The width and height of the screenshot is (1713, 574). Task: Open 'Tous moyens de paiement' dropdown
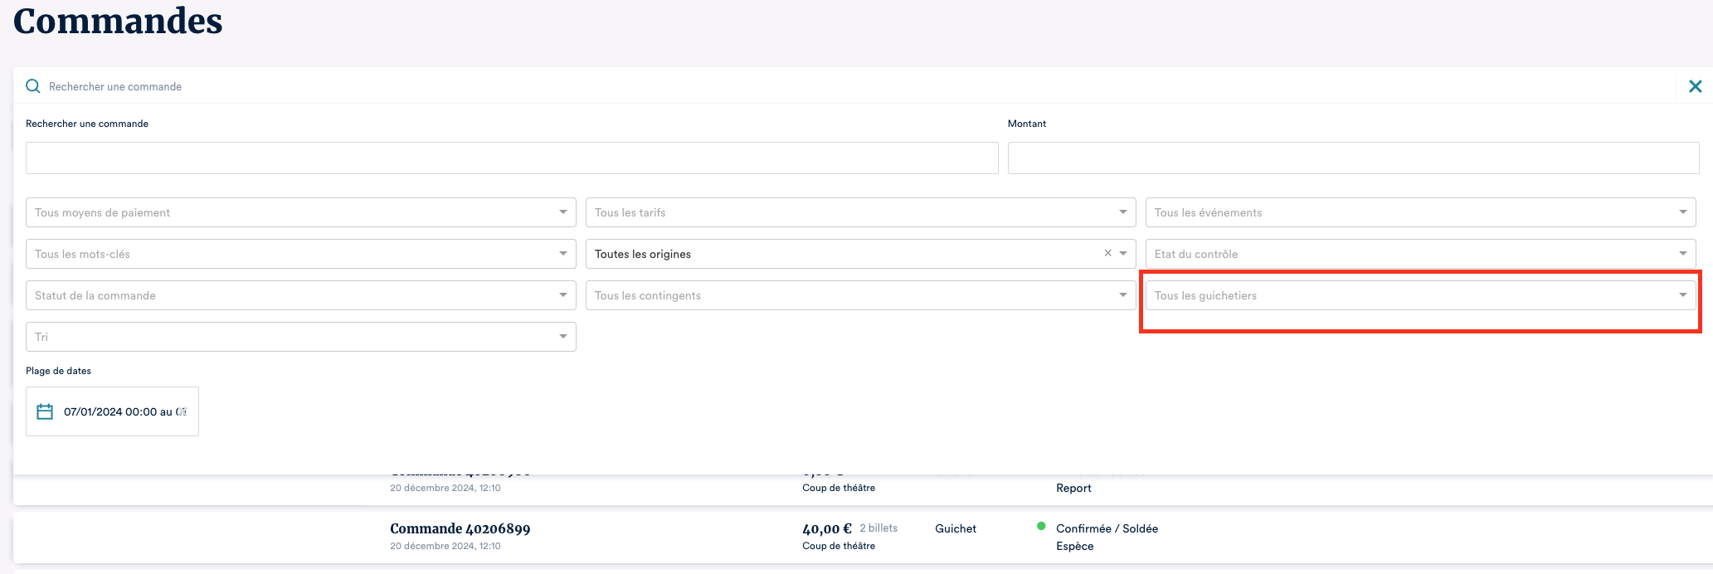(x=300, y=212)
